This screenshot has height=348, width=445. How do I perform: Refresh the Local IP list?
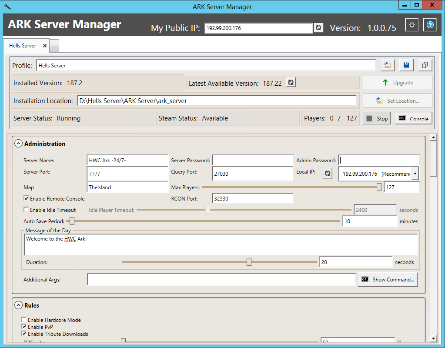[328, 173]
